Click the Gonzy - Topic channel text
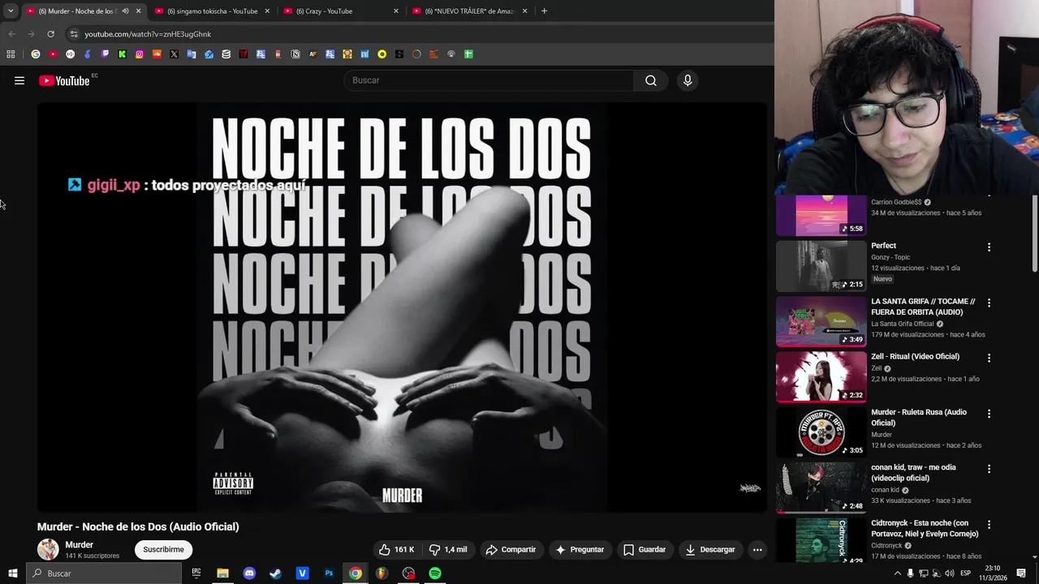Viewport: 1039px width, 584px height. pos(890,257)
